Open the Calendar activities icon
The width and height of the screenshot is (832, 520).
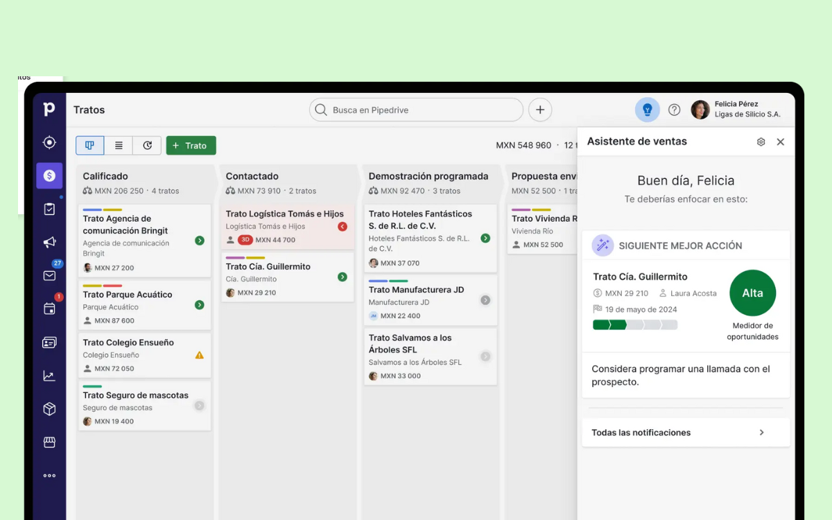pos(49,309)
